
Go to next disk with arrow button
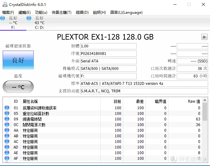coord(204,37)
